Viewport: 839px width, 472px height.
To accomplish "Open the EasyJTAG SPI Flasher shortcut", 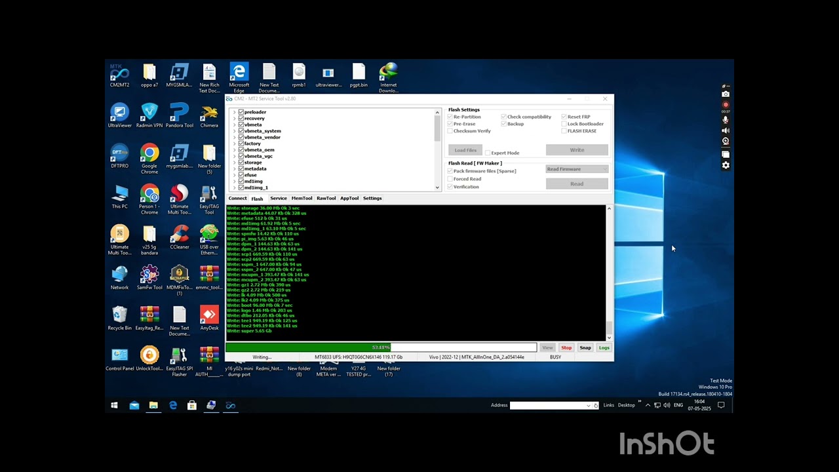I will [x=179, y=362].
